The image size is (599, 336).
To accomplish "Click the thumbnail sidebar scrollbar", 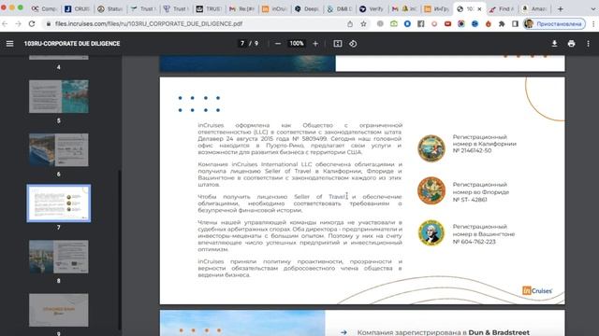I will coord(120,249).
